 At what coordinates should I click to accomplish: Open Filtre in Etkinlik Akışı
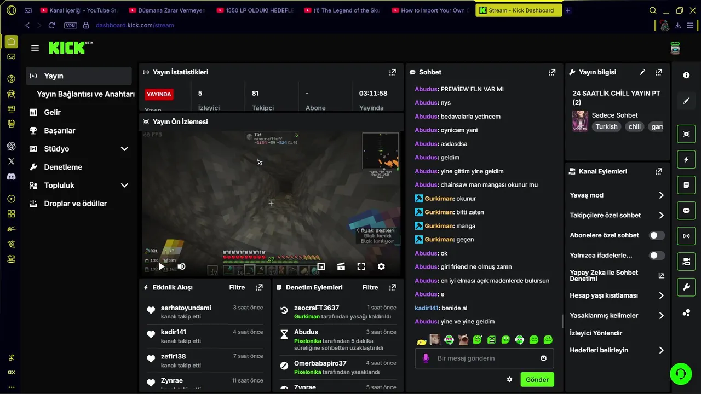pyautogui.click(x=237, y=287)
